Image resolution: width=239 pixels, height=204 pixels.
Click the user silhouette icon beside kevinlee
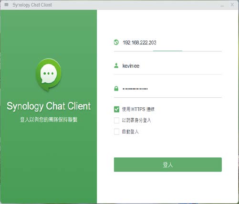click(x=116, y=66)
